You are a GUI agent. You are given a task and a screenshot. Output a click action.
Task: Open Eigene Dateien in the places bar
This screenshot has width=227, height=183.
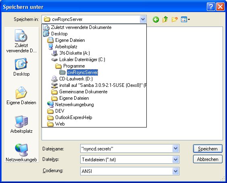pyautogui.click(x=21, y=95)
